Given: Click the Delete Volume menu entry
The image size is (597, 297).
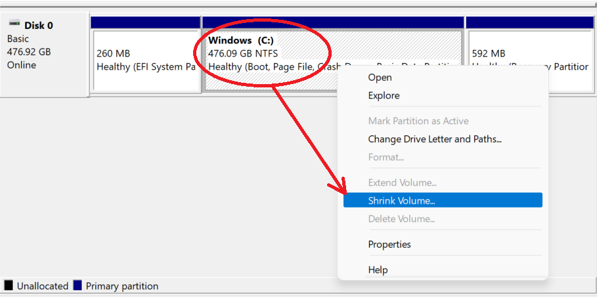Looking at the screenshot, I should (x=401, y=219).
